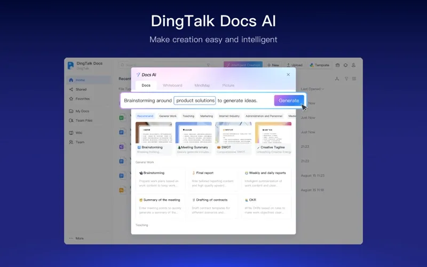Focus the Search box in top bar

click(x=166, y=65)
